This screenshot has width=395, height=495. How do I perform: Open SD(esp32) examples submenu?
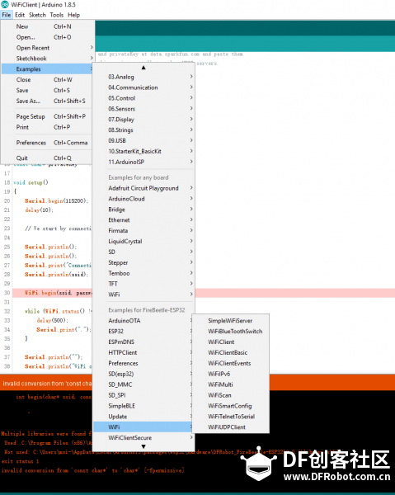click(143, 374)
